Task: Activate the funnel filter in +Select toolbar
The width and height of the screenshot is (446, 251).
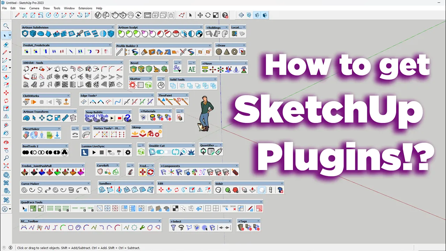Action: [x=174, y=227]
